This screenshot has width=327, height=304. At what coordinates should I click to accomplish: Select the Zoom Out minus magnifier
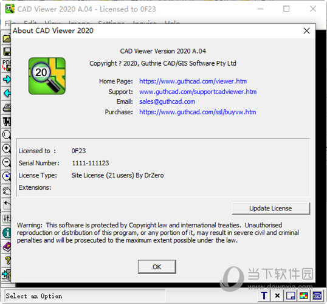[x=7, y=162]
